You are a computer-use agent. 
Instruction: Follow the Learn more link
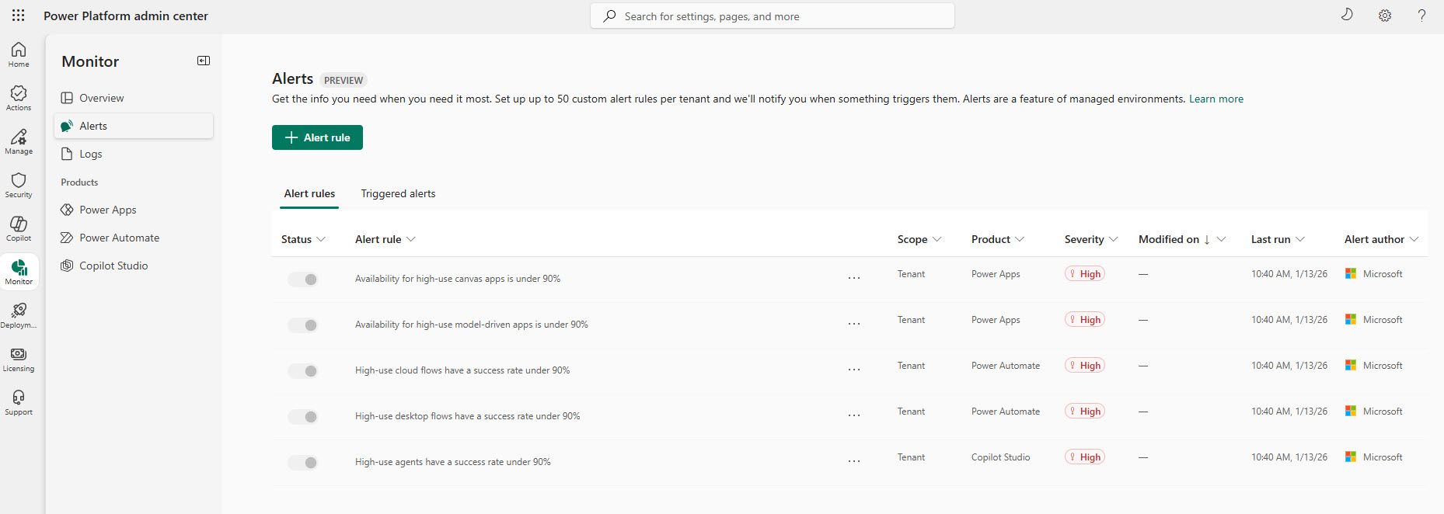1216,99
